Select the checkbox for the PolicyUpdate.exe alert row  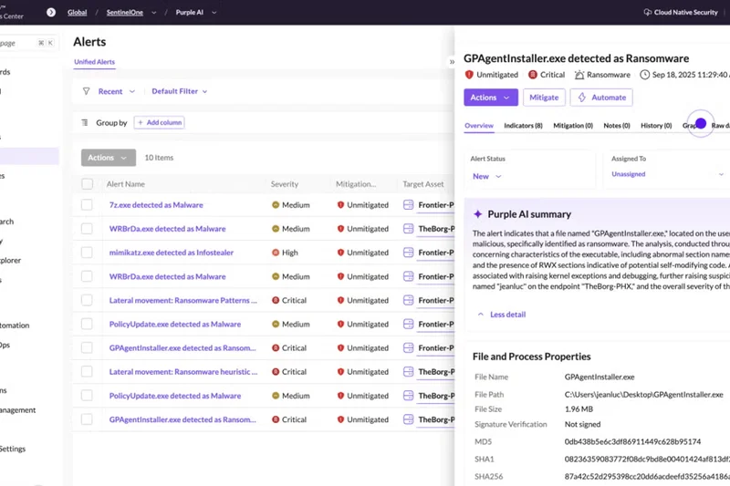[88, 324]
